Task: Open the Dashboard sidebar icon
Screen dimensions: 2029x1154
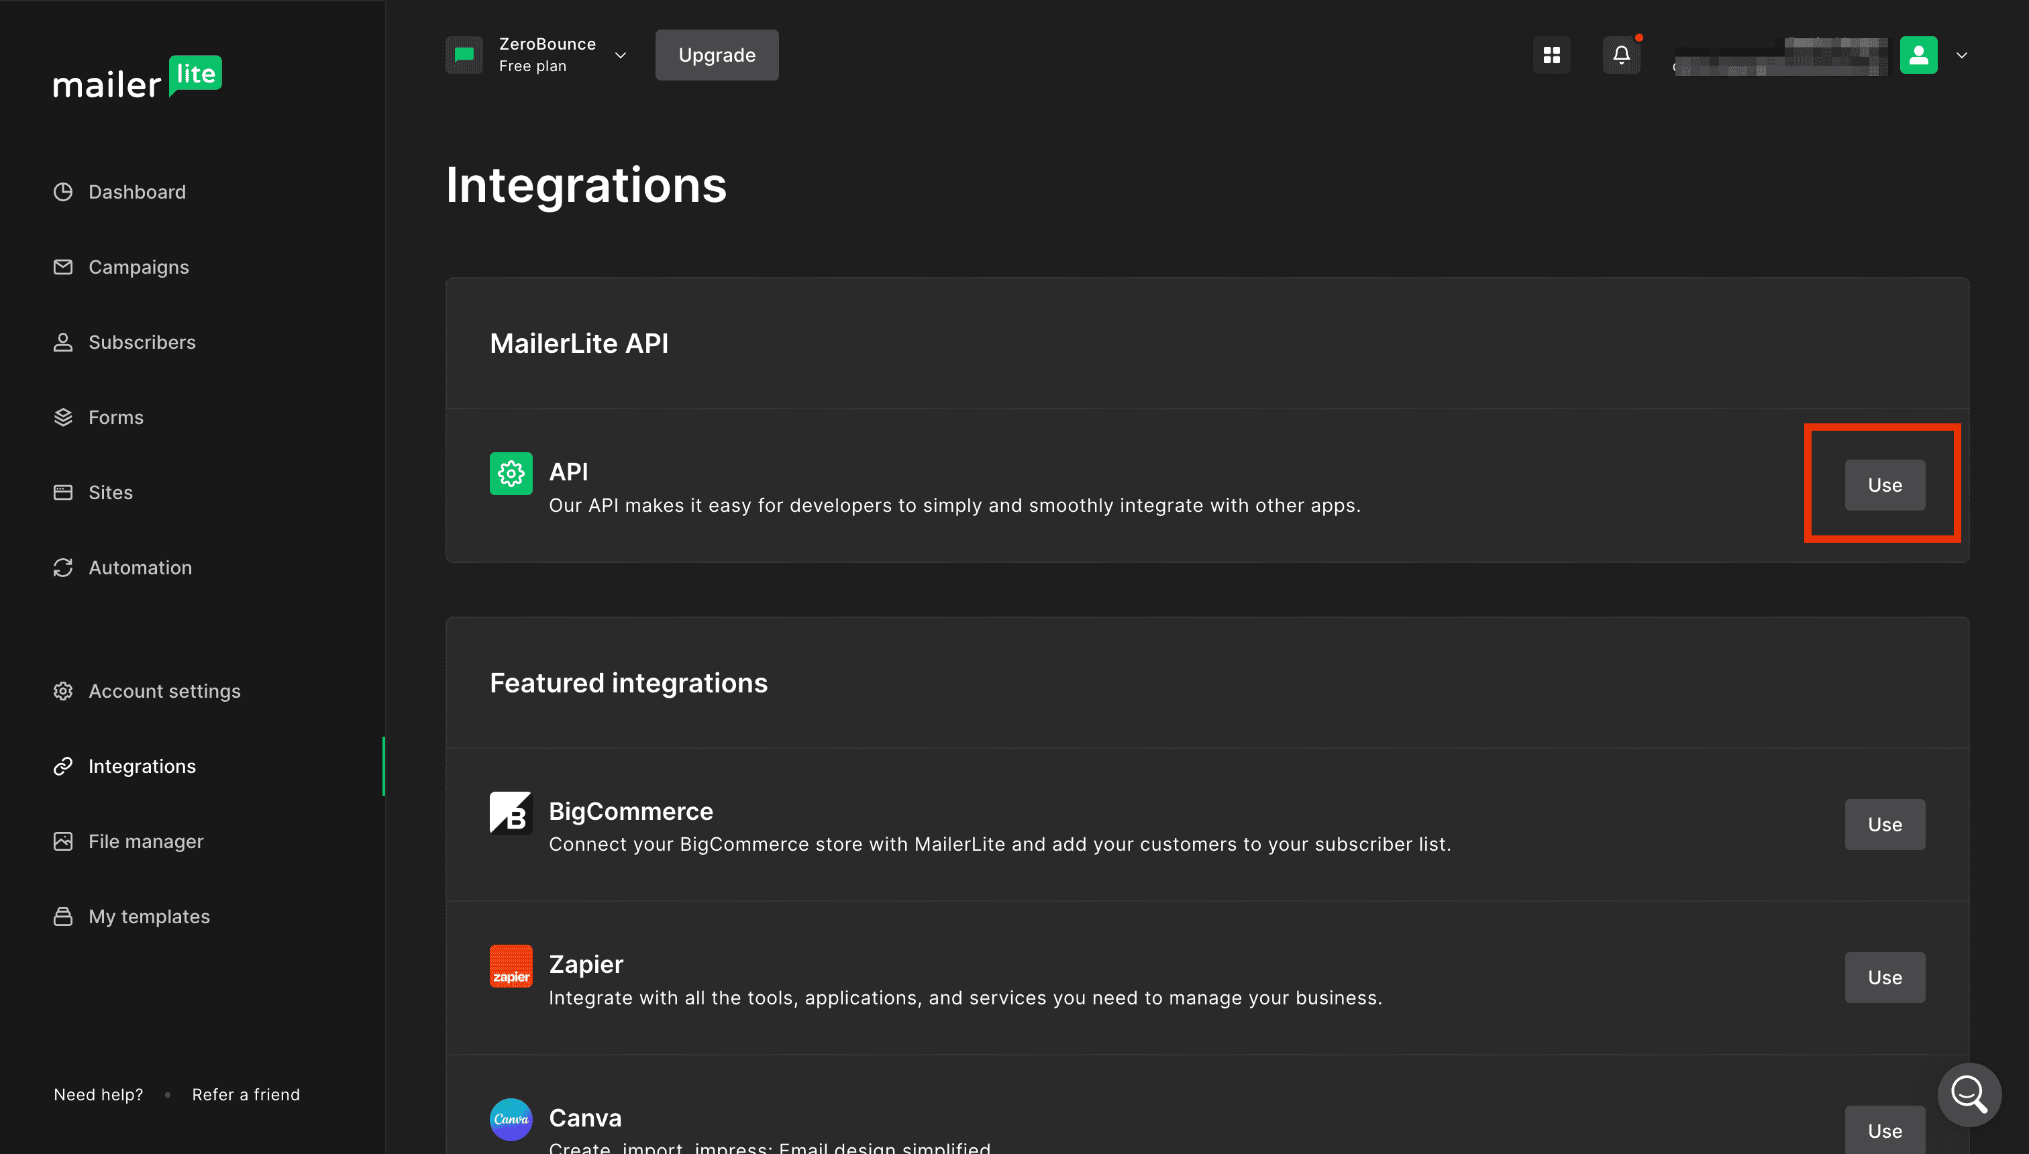Action: (x=63, y=191)
